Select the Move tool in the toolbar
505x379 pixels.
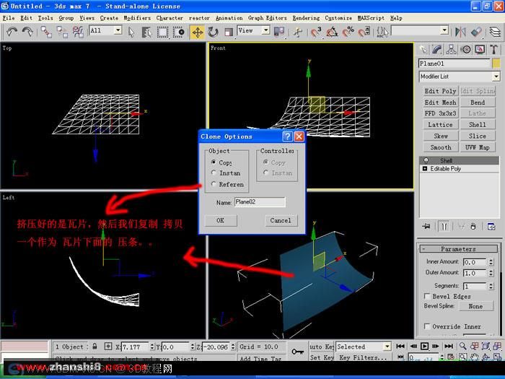point(197,32)
